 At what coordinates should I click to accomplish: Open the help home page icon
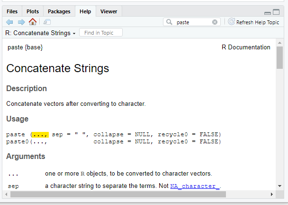pos(33,22)
